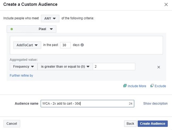The image size is (172, 130).
Task: Click the frequency value field containing 2
Action: click(x=114, y=67)
